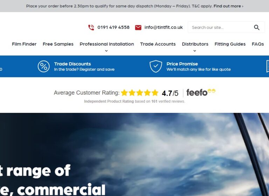Image resolution: width=269 pixels, height=196 pixels.
Task: Click the red phone icon
Action: (91, 27)
